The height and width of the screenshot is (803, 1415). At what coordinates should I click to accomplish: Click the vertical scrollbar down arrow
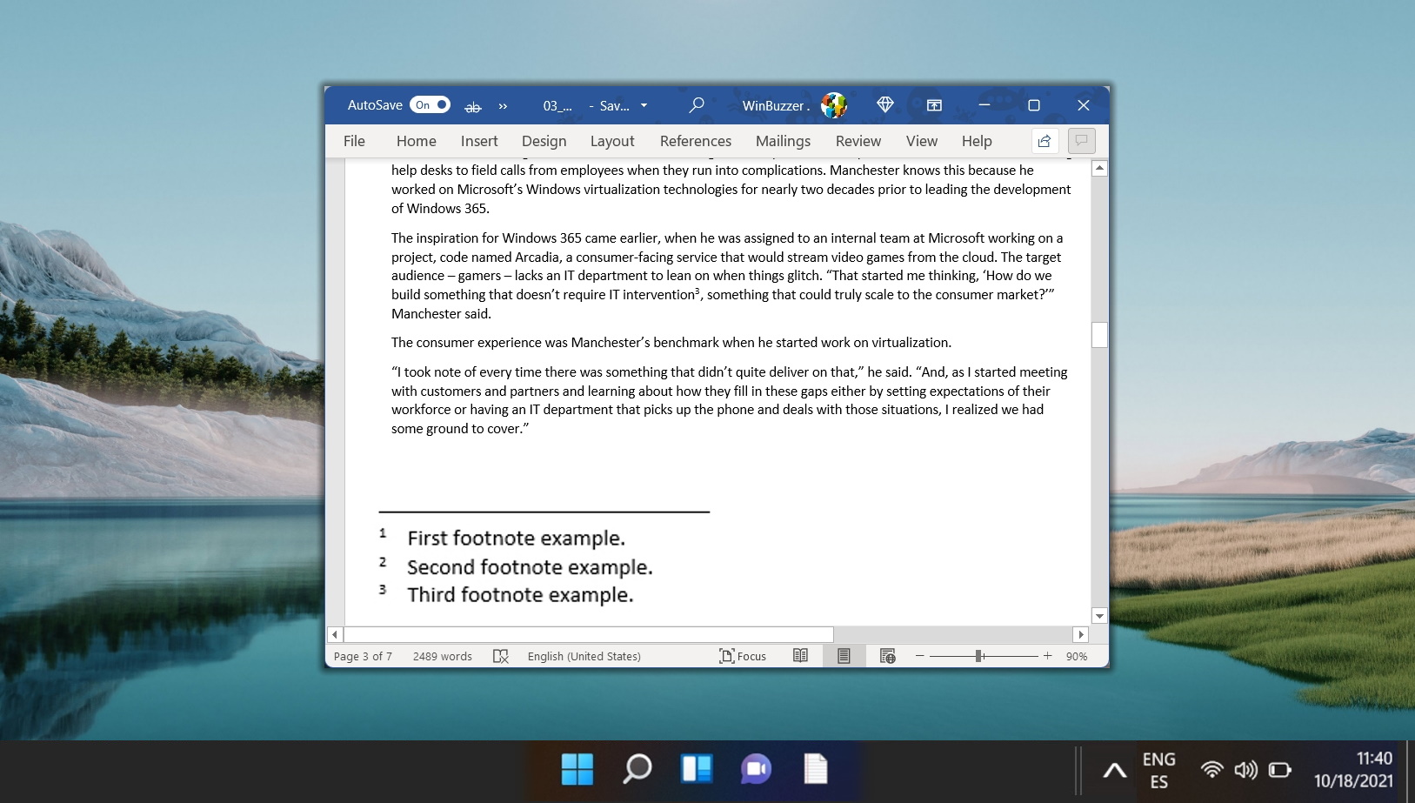point(1099,616)
